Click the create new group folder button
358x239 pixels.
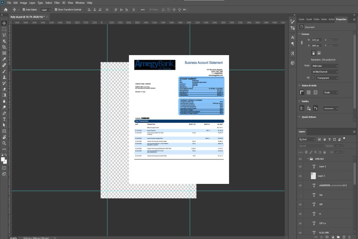coord(338,237)
